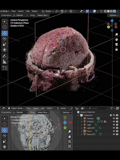Open Global orientation dropdown in top header
The height and width of the screenshot is (160, 120).
pyautogui.click(x=48, y=11)
